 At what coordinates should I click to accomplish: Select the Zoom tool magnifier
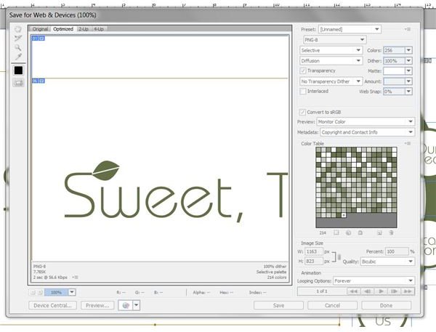[18, 47]
